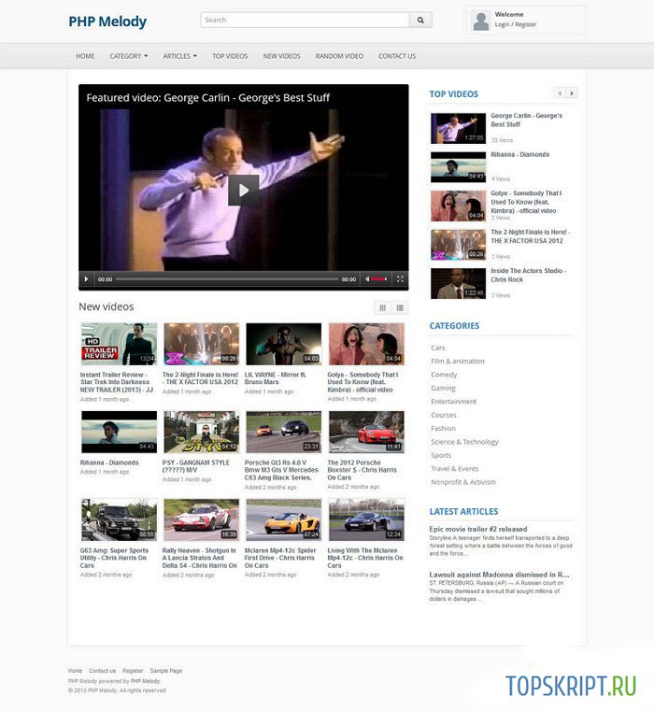This screenshot has width=654, height=711.
Task: Open Rihanna - Diamonds thumbnail in Top Videos
Action: click(458, 167)
